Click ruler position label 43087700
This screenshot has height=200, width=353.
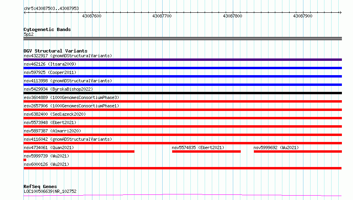coord(162,16)
